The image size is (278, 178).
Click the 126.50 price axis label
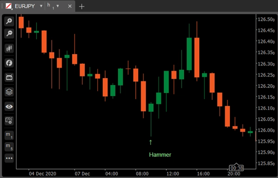click(266, 19)
